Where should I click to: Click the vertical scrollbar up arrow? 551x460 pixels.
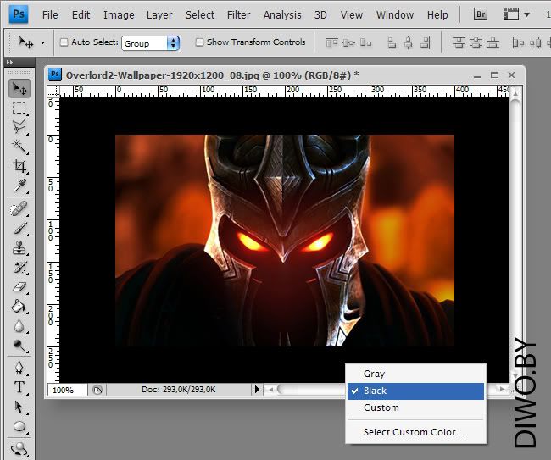[515, 93]
